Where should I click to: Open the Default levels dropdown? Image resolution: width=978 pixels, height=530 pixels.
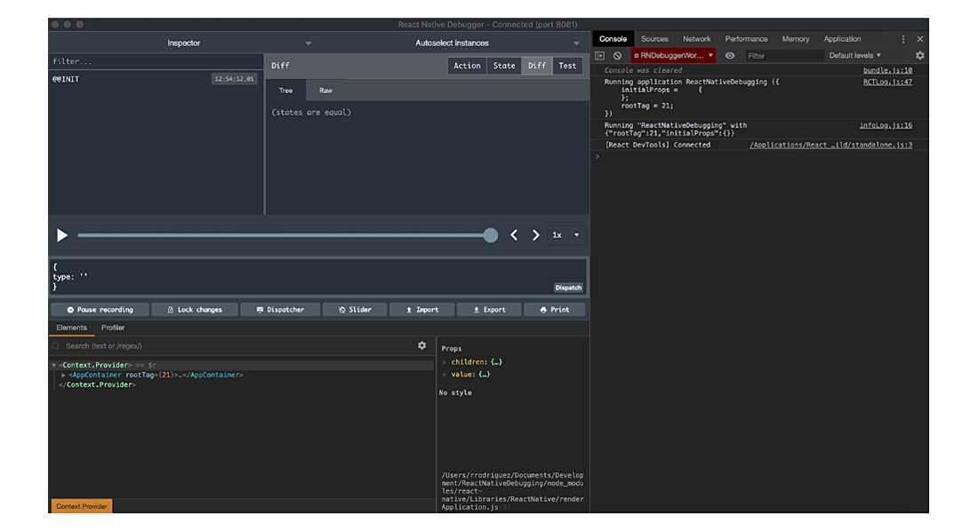coord(855,55)
